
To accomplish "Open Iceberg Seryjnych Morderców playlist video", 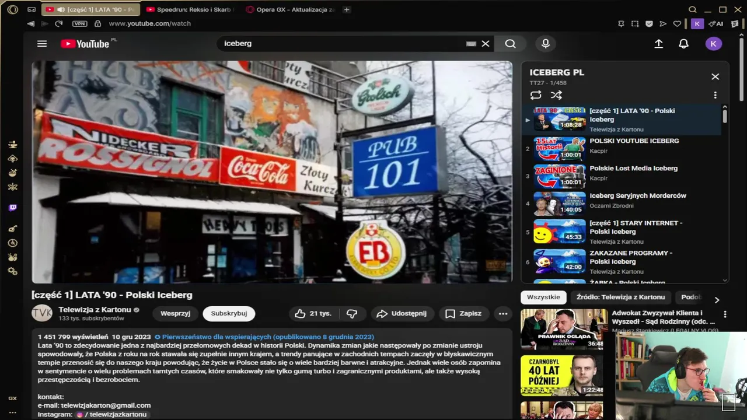I will coord(622,204).
